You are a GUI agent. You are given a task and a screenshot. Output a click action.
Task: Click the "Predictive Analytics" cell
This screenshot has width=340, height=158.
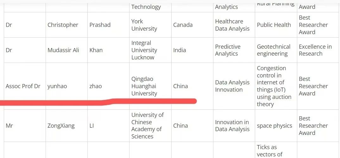(228, 50)
